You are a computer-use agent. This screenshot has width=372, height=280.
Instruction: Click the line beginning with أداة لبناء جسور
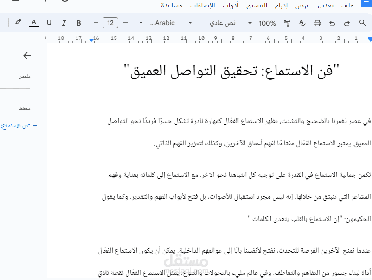234,273
